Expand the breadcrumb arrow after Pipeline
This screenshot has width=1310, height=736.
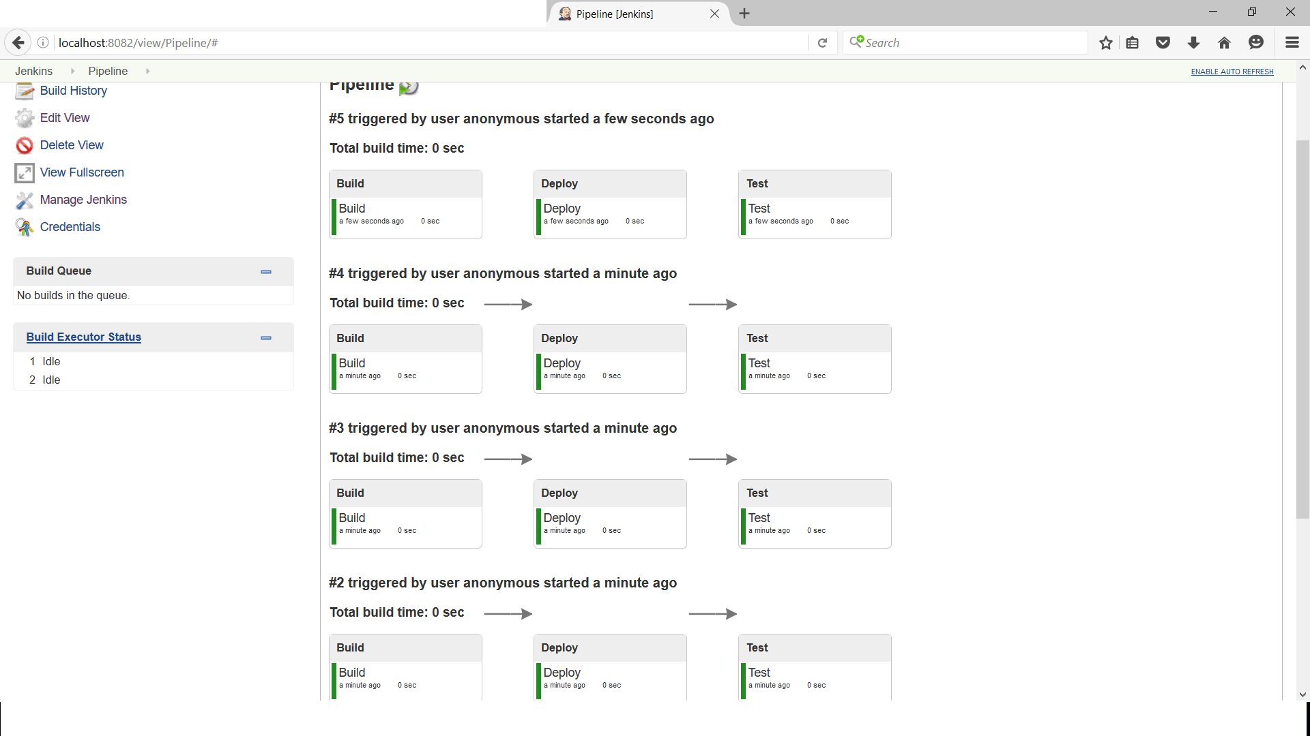pyautogui.click(x=147, y=71)
